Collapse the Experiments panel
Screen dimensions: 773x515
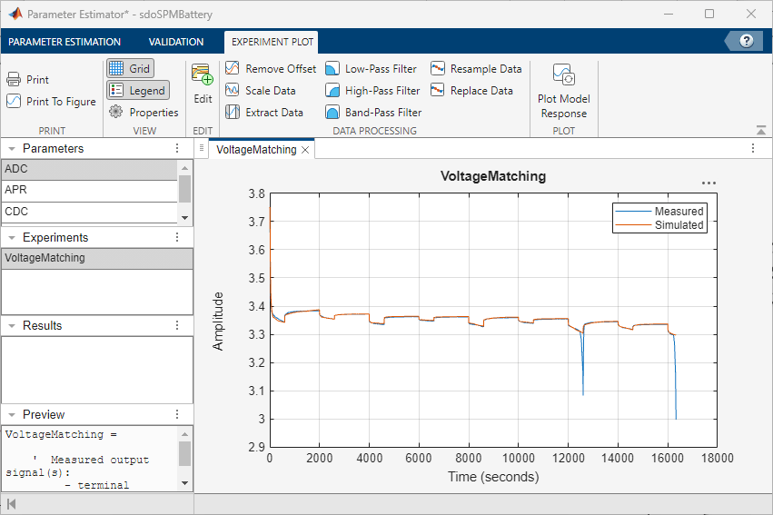tap(12, 238)
